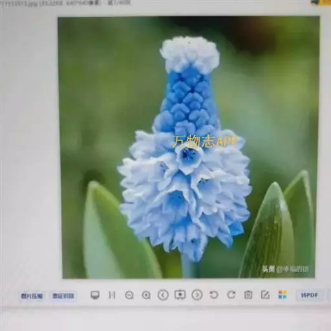The image size is (331, 331).
Task: Start the slideshow presentation
Action: pyautogui.click(x=180, y=295)
